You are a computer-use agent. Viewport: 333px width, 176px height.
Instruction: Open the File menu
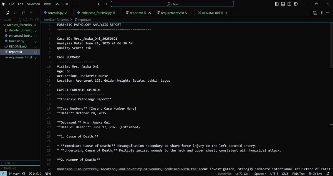[x=12, y=4]
